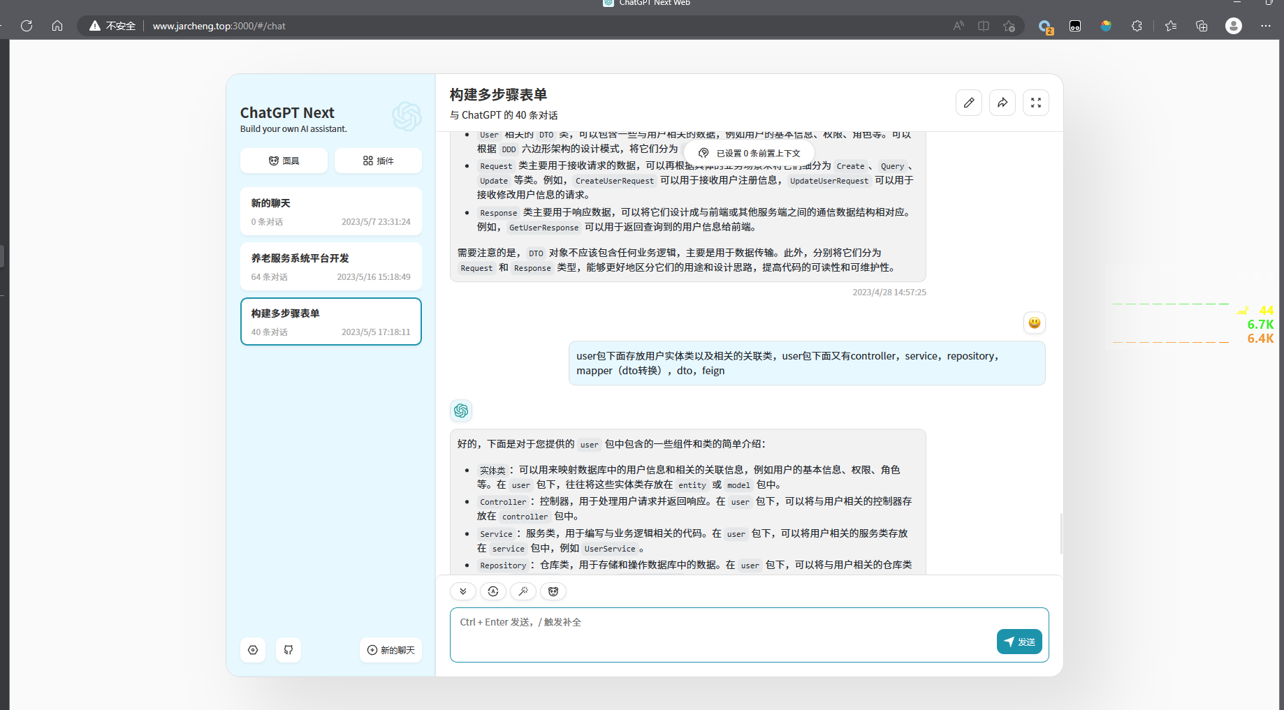The height and width of the screenshot is (710, 1284).
Task: Select the 新的聊天 conversation
Action: [331, 212]
